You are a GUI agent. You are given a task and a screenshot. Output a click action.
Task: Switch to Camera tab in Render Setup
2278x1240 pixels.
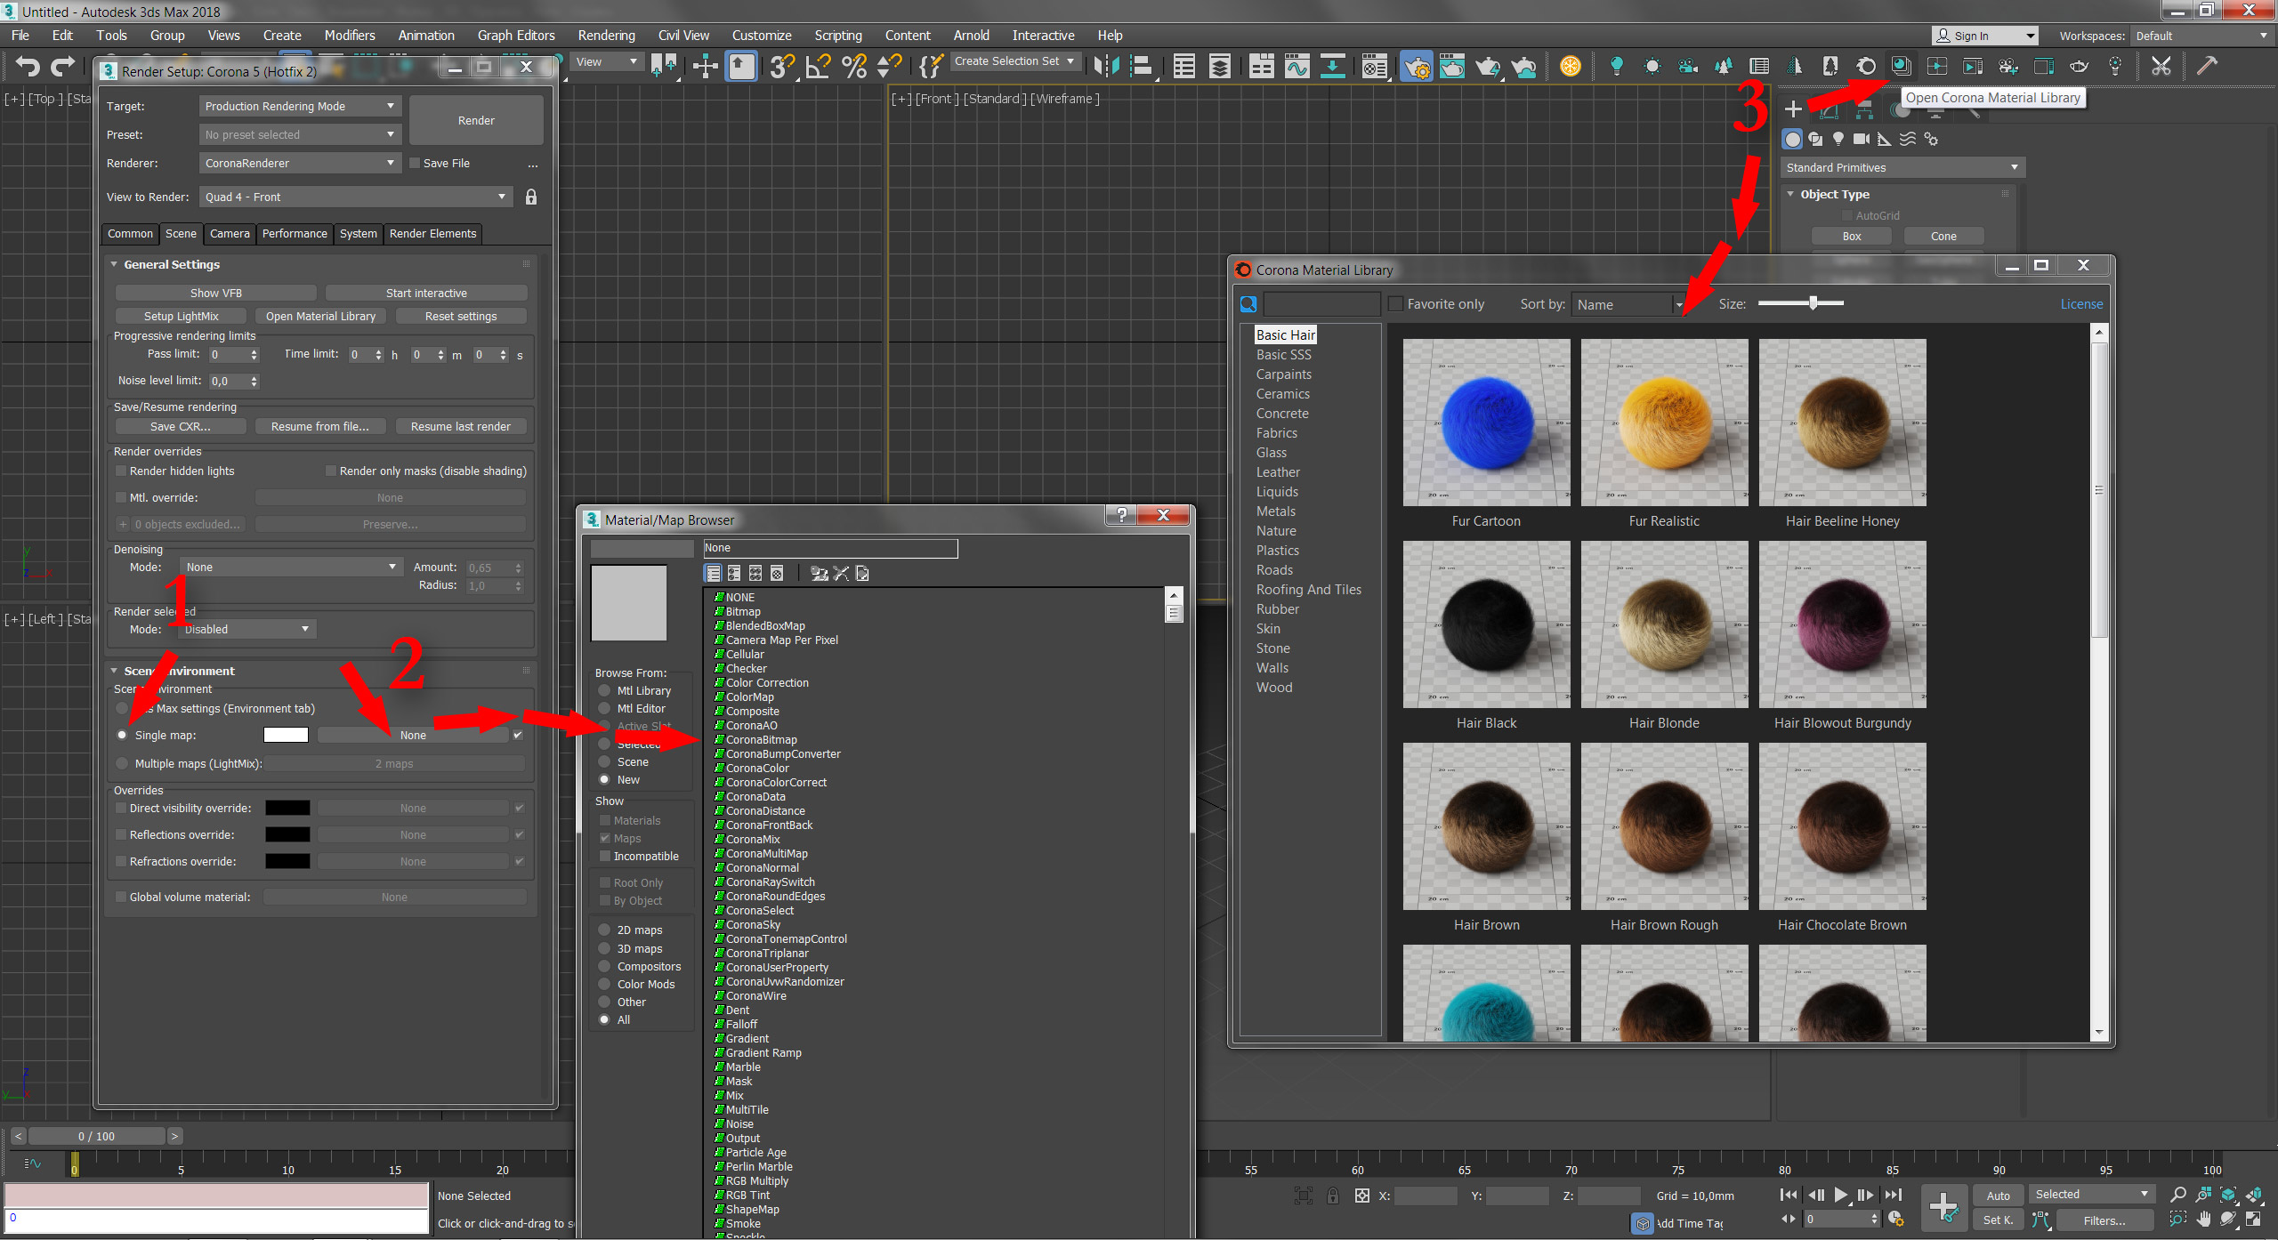pyautogui.click(x=230, y=233)
